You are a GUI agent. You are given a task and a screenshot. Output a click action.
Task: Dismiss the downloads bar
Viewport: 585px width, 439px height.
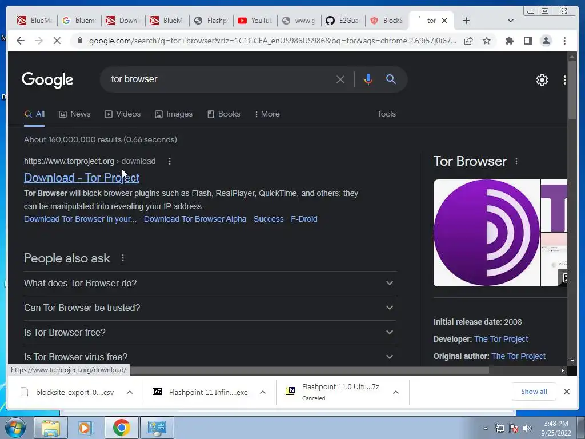[566, 392]
